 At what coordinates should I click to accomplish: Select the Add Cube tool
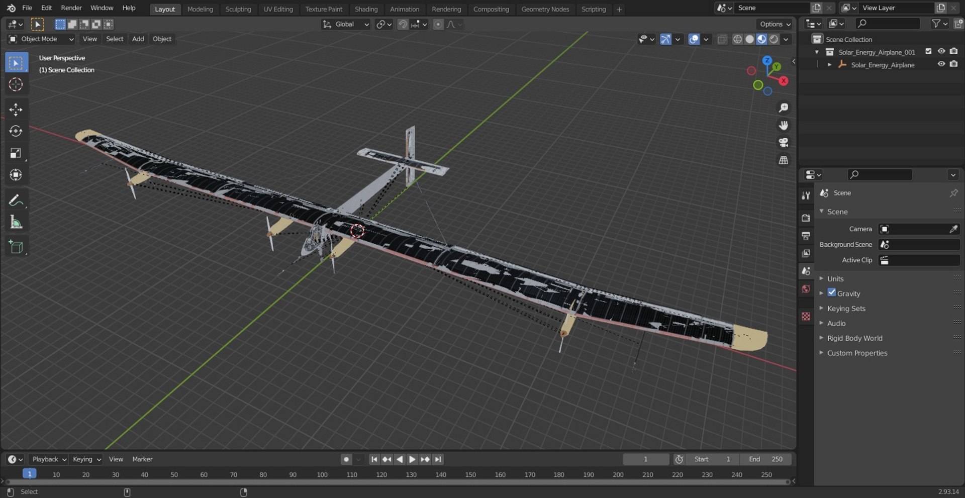16,247
